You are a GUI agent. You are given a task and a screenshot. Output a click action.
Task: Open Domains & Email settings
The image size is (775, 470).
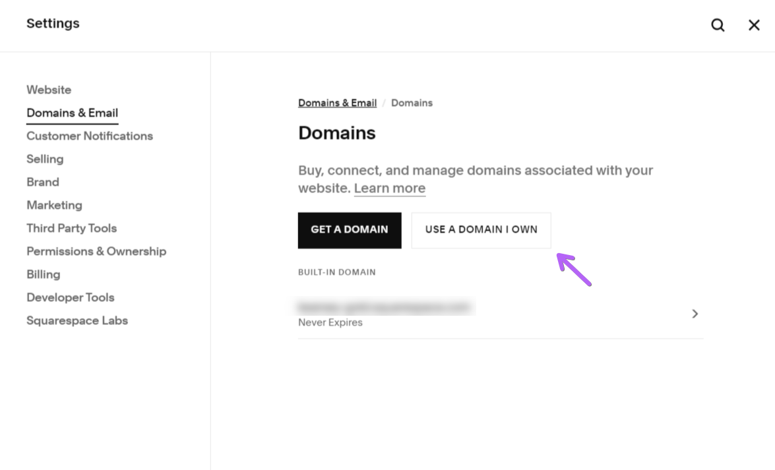pyautogui.click(x=72, y=113)
